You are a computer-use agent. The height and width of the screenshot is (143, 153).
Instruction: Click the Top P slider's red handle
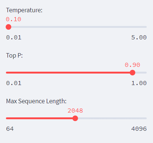tap(133, 72)
